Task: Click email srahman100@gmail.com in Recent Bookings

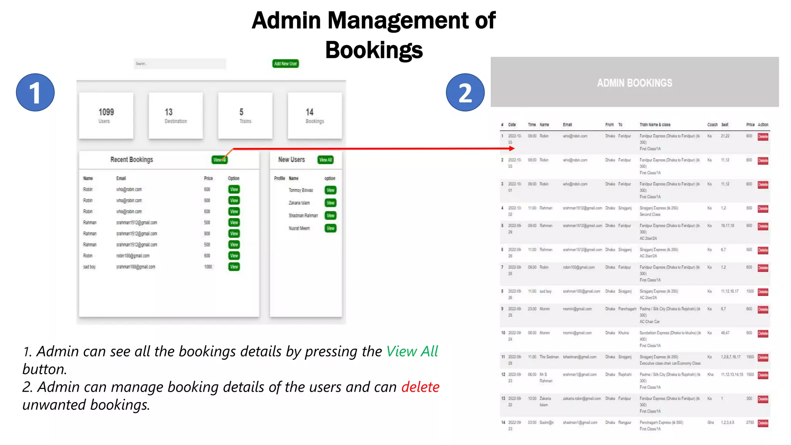Action: (x=136, y=267)
